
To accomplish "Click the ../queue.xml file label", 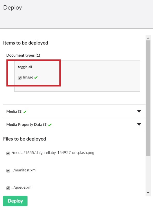I will [x=22, y=187].
